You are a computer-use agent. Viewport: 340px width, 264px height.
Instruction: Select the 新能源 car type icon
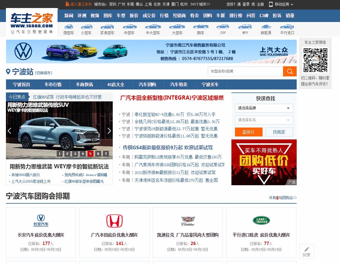click(266, 27)
